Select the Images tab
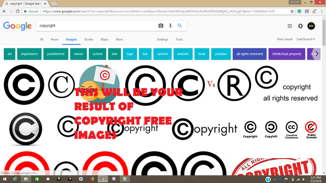Screen dimensions: 326x183 point(71,40)
